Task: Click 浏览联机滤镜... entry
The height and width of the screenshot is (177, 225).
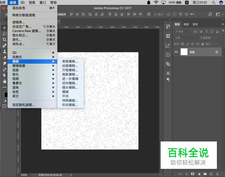Action: coord(33,105)
